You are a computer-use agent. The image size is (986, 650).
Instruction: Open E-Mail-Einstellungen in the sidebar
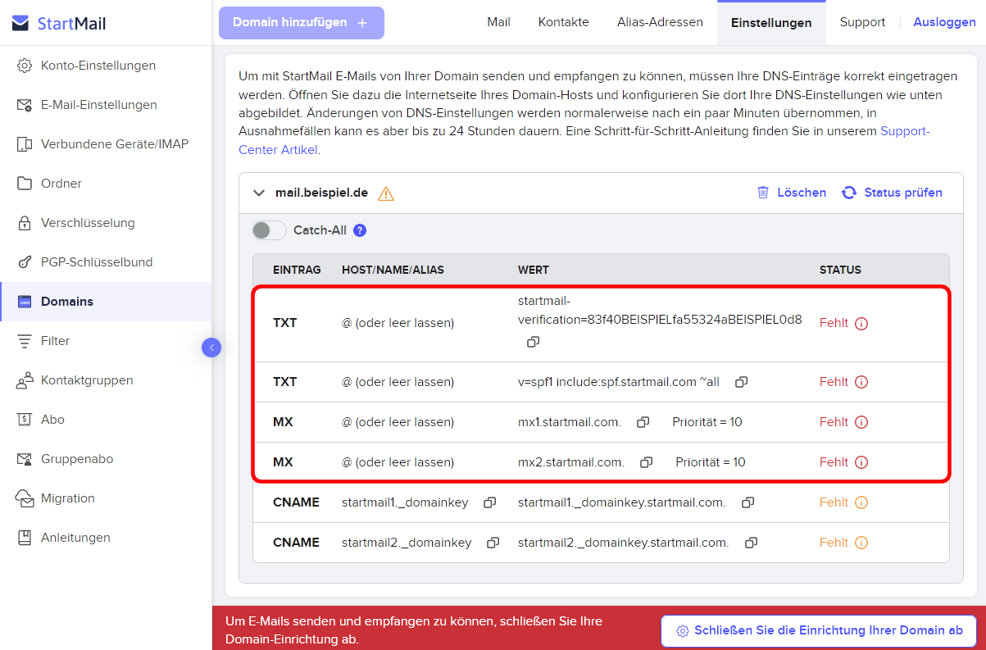[x=106, y=105]
